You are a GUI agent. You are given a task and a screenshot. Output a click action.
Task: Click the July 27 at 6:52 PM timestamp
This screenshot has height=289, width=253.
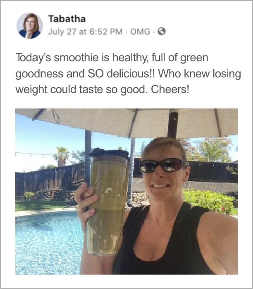click(x=86, y=32)
